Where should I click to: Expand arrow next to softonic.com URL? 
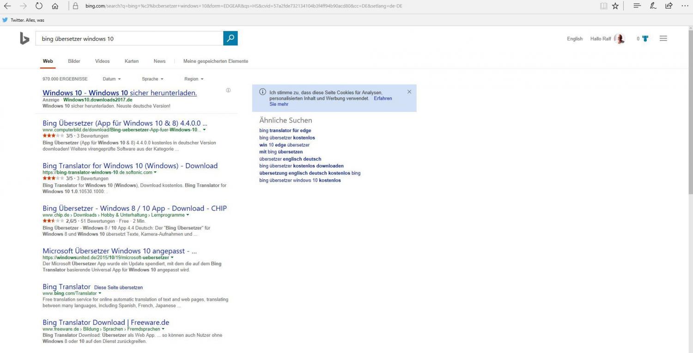[155, 172]
